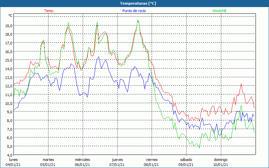Click the 17,0 y-axis value
This screenshot has height=168, width=269.
9,43
